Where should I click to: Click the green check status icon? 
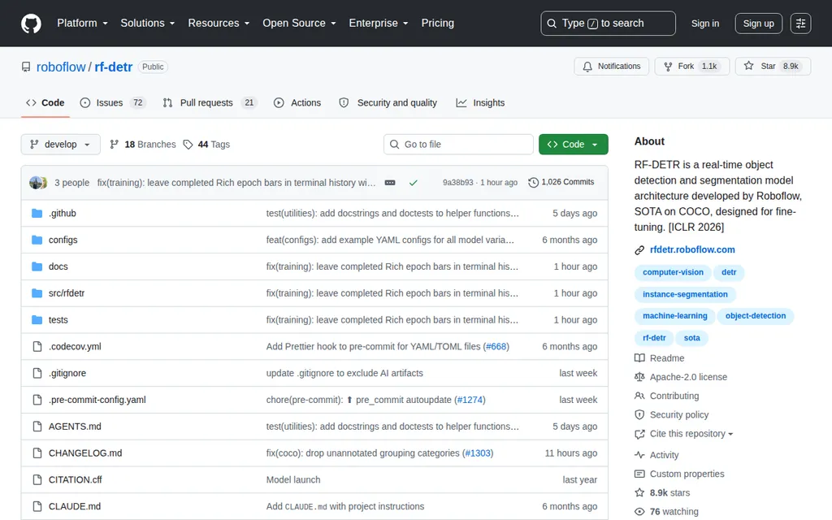pos(414,183)
